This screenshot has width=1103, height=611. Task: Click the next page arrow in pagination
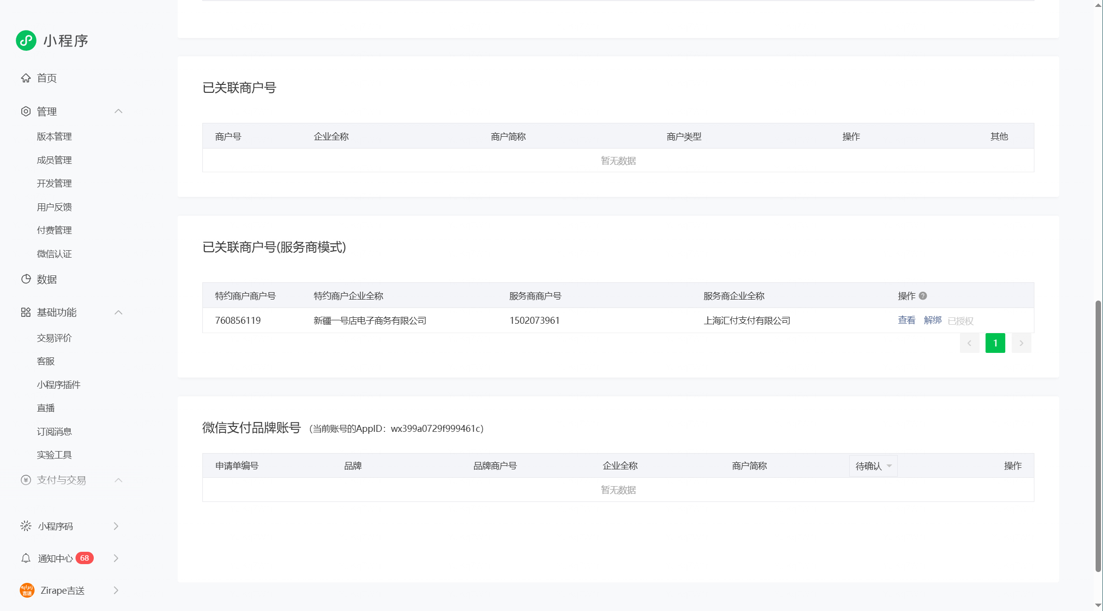[1021, 343]
